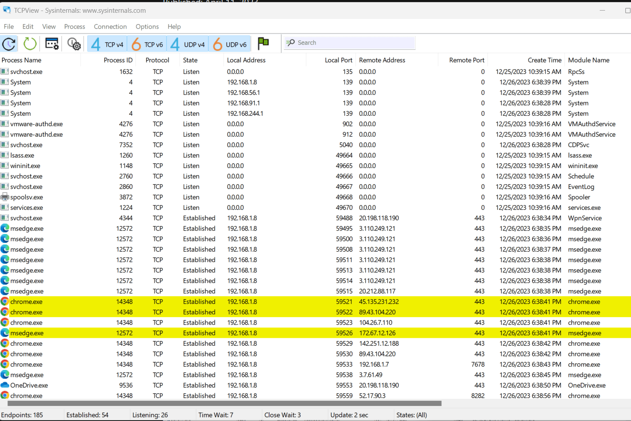Viewport: 631px width, 421px height.
Task: Refresh the connection list with the green arrow
Action: click(29, 44)
